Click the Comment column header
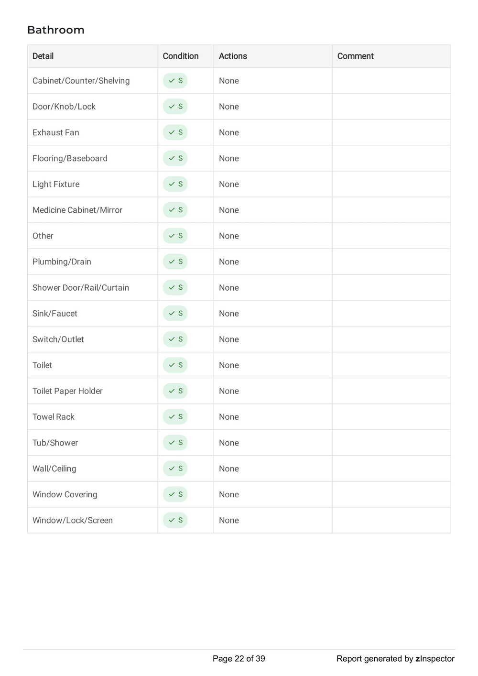 pyautogui.click(x=356, y=56)
